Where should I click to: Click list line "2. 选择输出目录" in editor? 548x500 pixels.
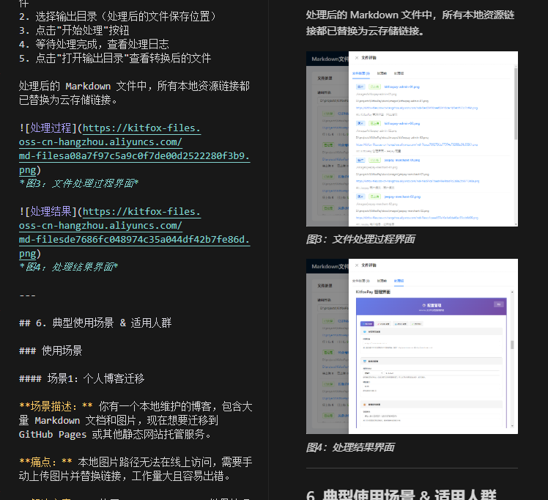tap(119, 16)
